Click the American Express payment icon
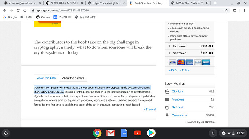The image size is (249, 139). [189, 62]
